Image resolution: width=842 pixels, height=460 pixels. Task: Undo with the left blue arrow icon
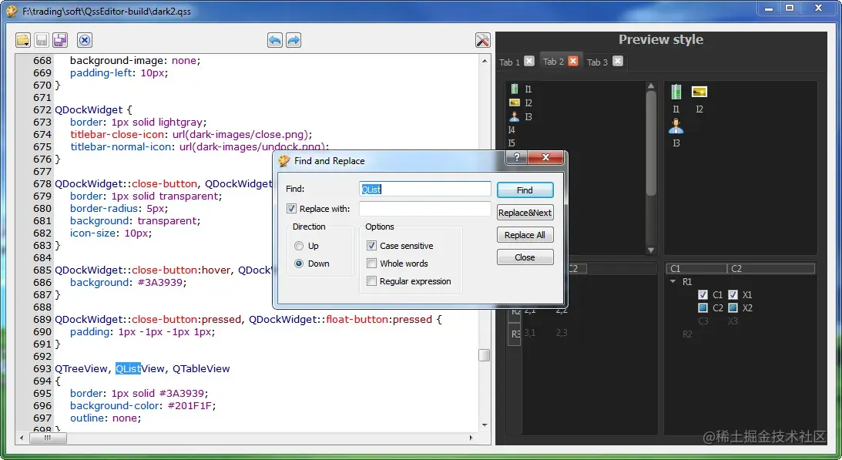click(275, 40)
